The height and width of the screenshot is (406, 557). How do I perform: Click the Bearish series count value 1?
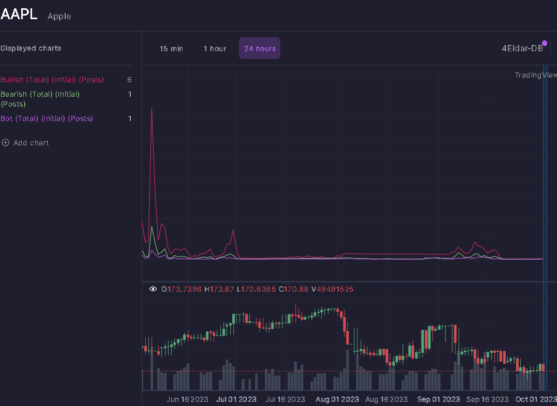(x=130, y=94)
